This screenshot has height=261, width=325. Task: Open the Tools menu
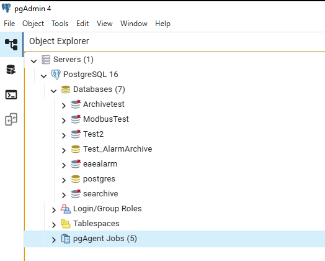[60, 24]
